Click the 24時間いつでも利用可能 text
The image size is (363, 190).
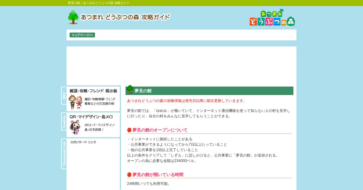click(x=149, y=184)
